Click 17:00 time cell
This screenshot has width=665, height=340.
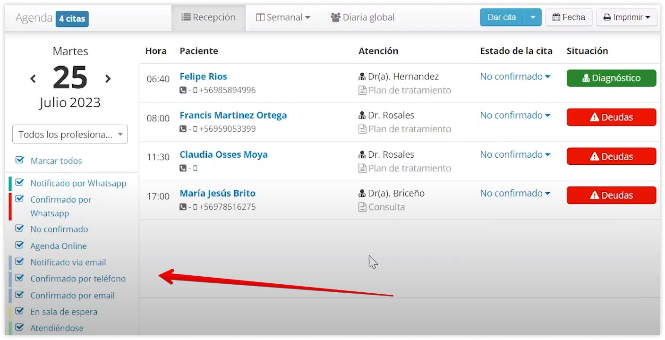point(158,196)
